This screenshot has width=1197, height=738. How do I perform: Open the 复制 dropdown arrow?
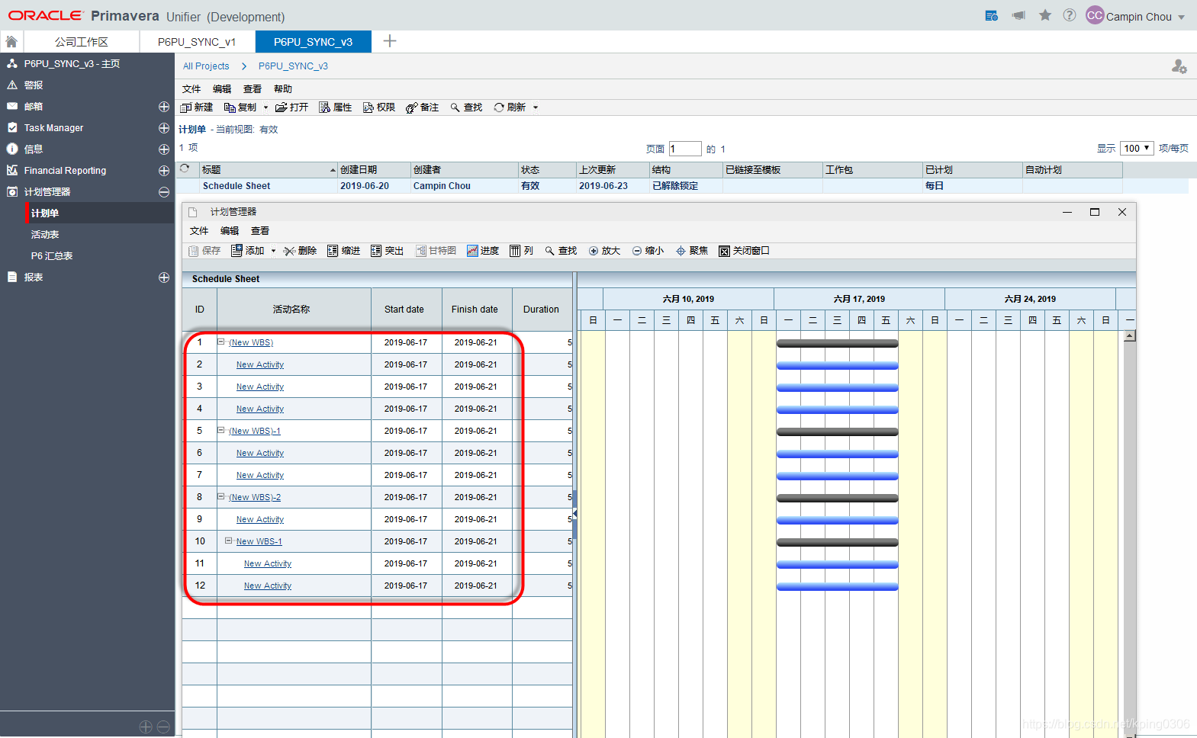(x=266, y=107)
